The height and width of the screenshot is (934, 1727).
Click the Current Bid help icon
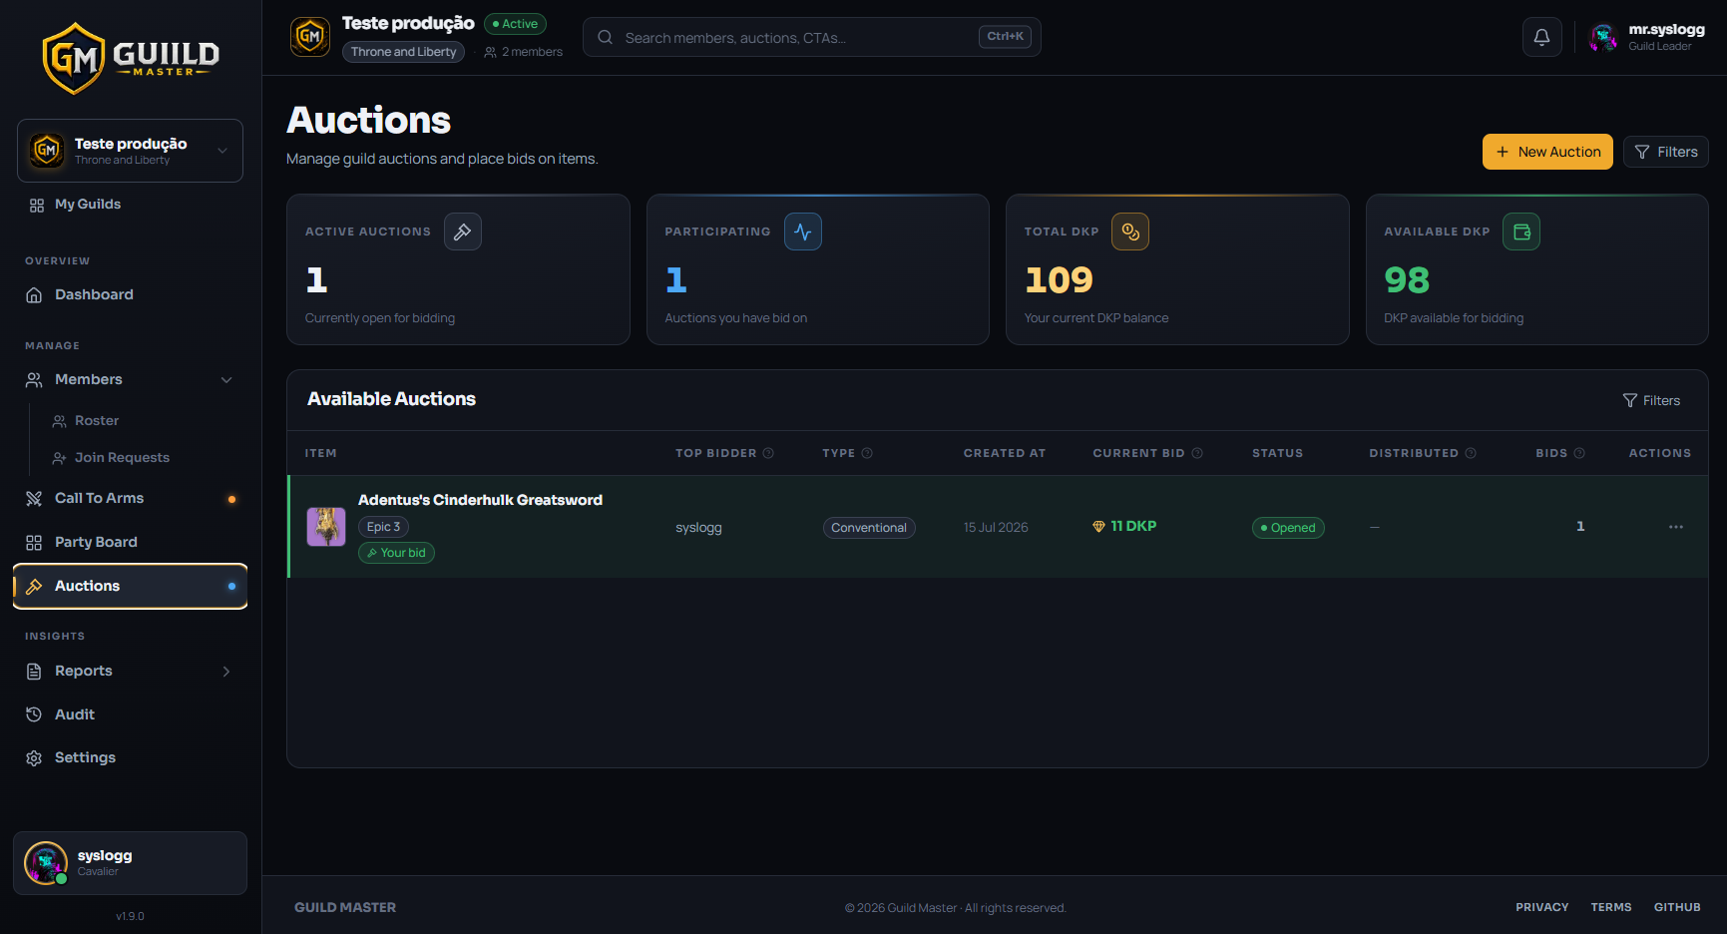1197,453
